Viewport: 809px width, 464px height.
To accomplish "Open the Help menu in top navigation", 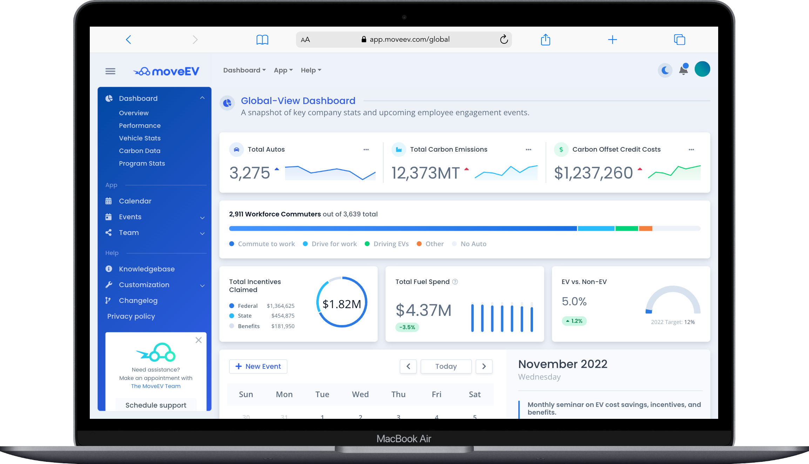I will 310,70.
